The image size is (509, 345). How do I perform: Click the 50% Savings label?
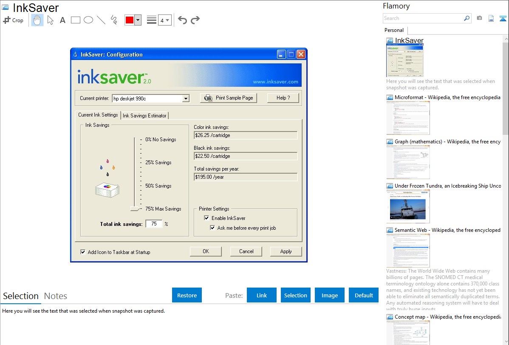coord(158,185)
